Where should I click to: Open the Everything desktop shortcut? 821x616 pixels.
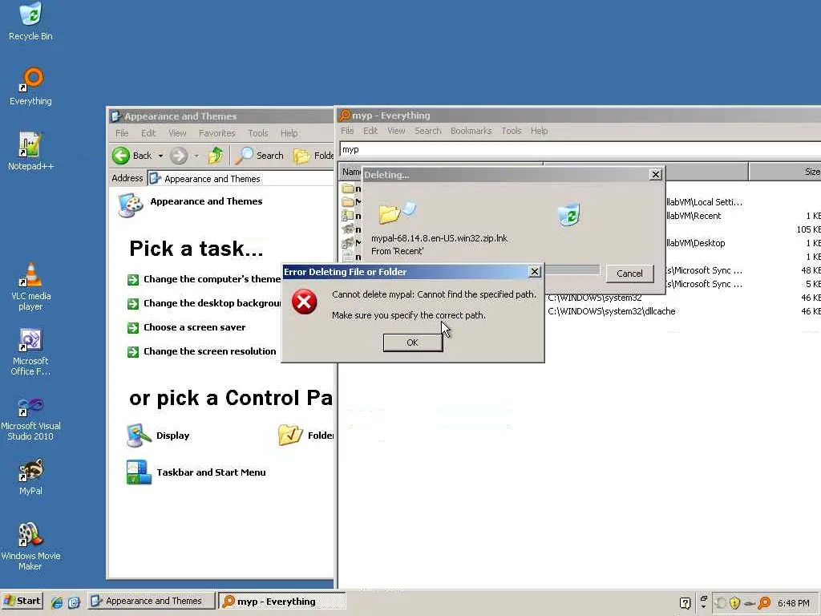point(30,87)
